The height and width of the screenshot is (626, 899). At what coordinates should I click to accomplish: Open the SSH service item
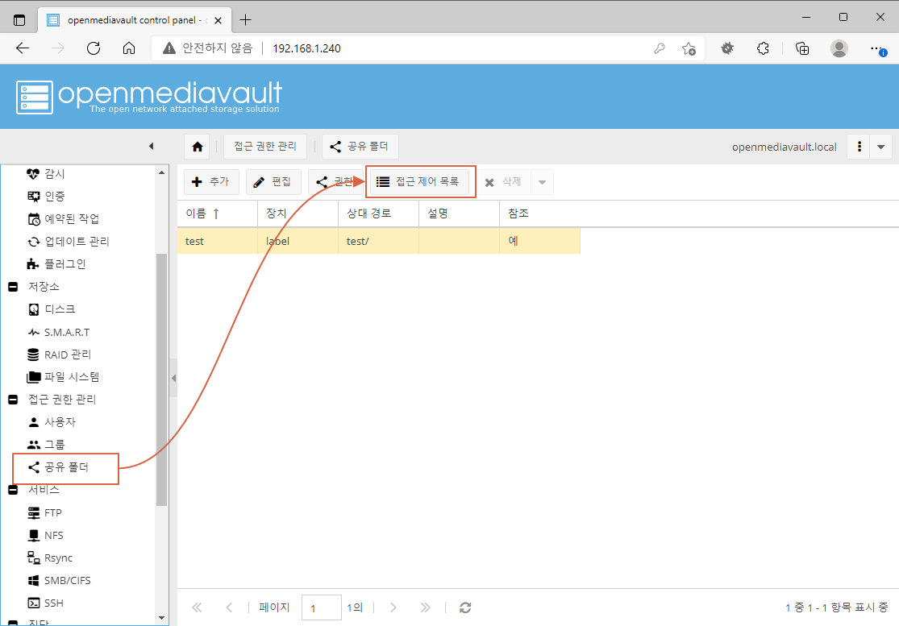pos(45,603)
